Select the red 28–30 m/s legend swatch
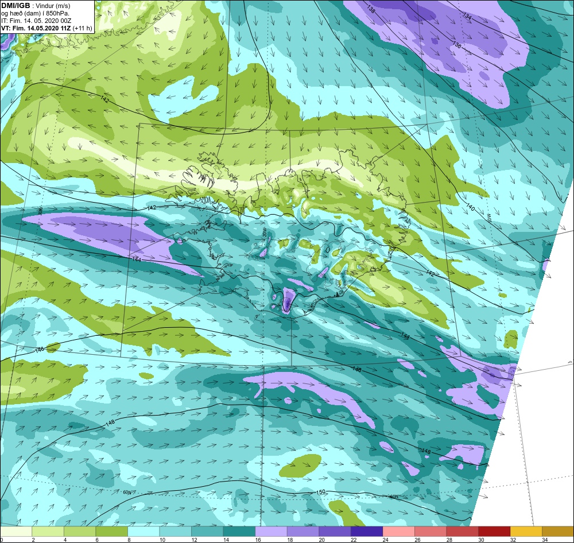The height and width of the screenshot is (543, 574). (462, 532)
